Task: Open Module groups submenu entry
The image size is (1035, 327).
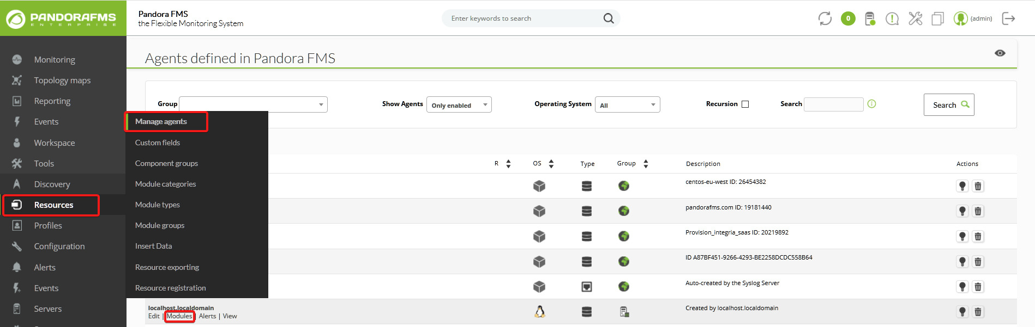Action: click(x=159, y=225)
